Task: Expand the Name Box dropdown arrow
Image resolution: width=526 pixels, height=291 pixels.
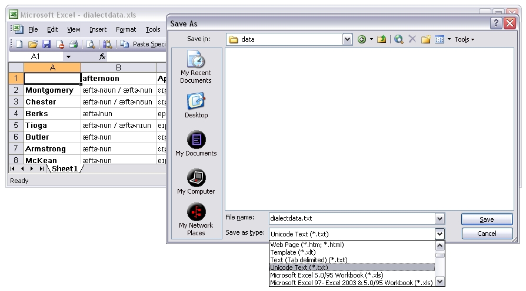Action: [69, 57]
